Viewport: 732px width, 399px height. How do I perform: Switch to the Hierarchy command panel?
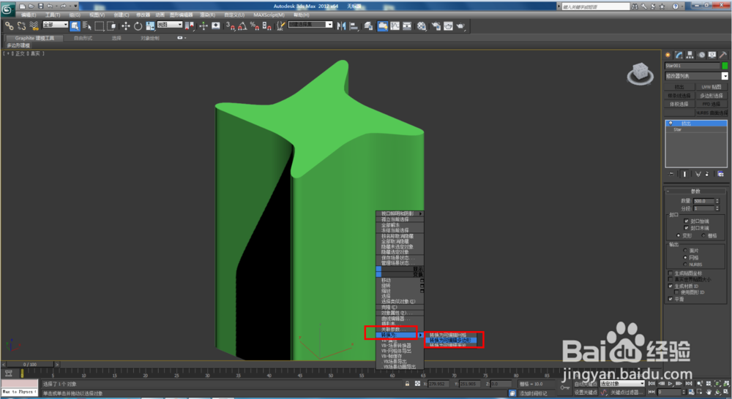click(690, 55)
